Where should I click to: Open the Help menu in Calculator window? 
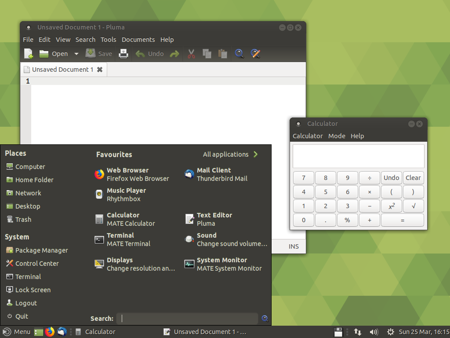tap(357, 136)
